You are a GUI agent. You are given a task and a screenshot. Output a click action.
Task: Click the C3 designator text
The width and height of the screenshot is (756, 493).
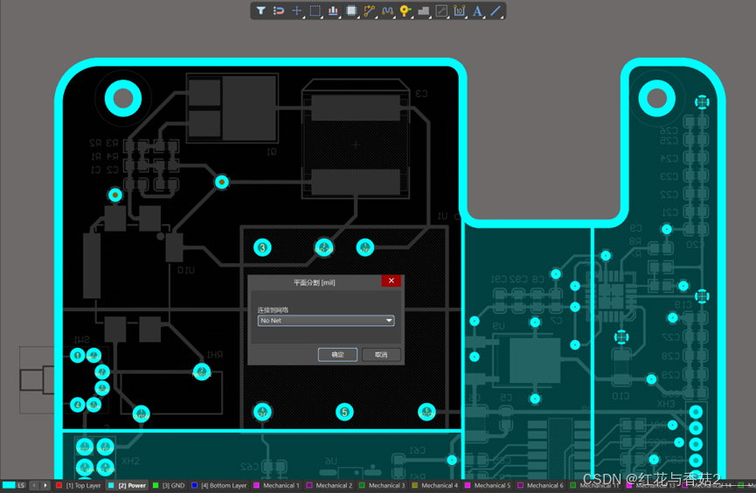pyautogui.click(x=421, y=94)
